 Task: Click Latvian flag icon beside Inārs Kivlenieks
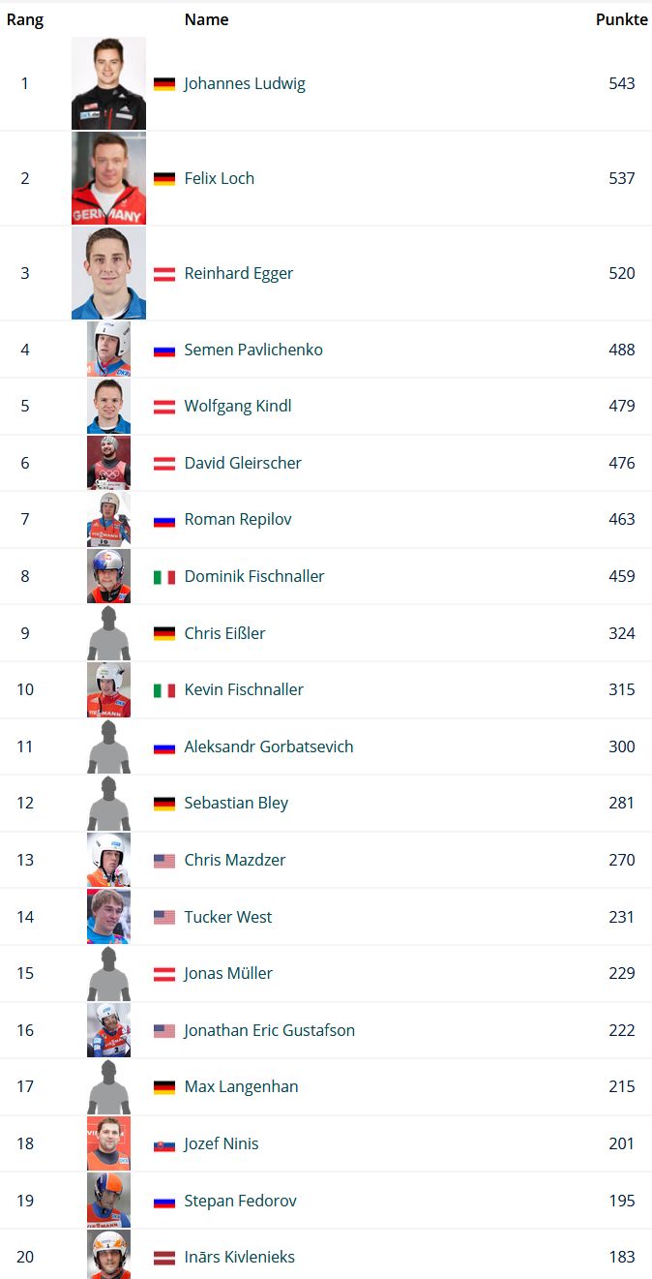tap(164, 1258)
